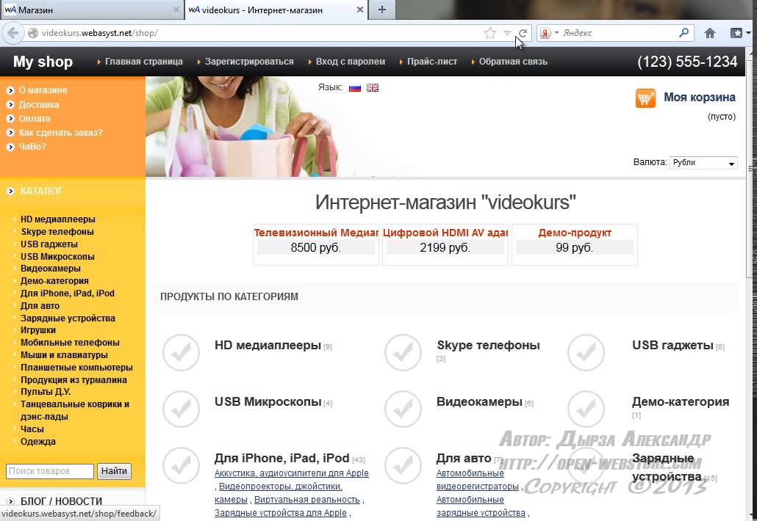Open the Skype телефоны main category heading
Screen dimensions: 757x521
point(488,345)
